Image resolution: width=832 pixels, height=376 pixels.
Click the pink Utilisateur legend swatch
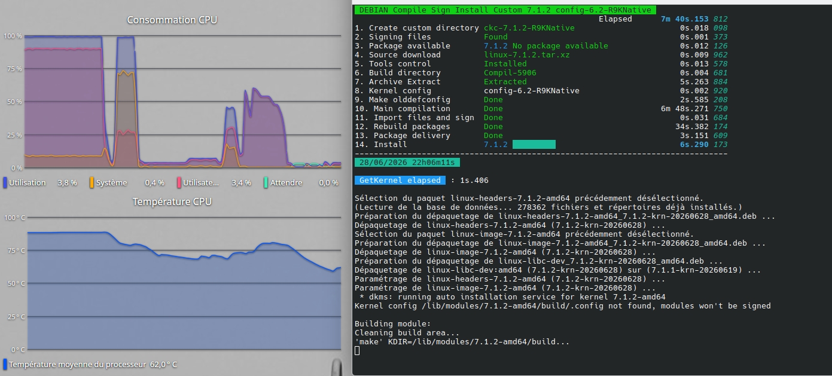click(179, 182)
